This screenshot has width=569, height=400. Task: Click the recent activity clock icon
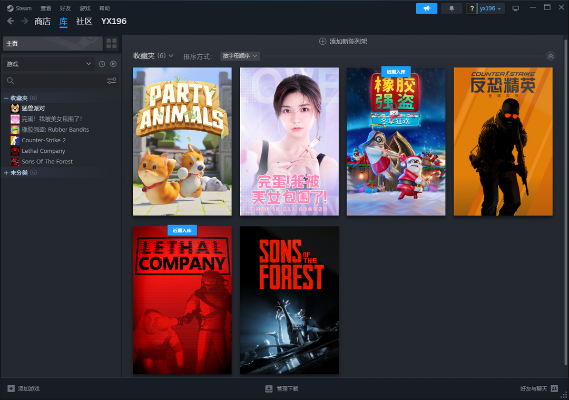pos(102,64)
